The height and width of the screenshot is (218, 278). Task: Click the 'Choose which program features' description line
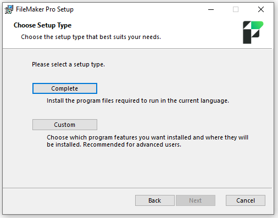tap(147, 137)
